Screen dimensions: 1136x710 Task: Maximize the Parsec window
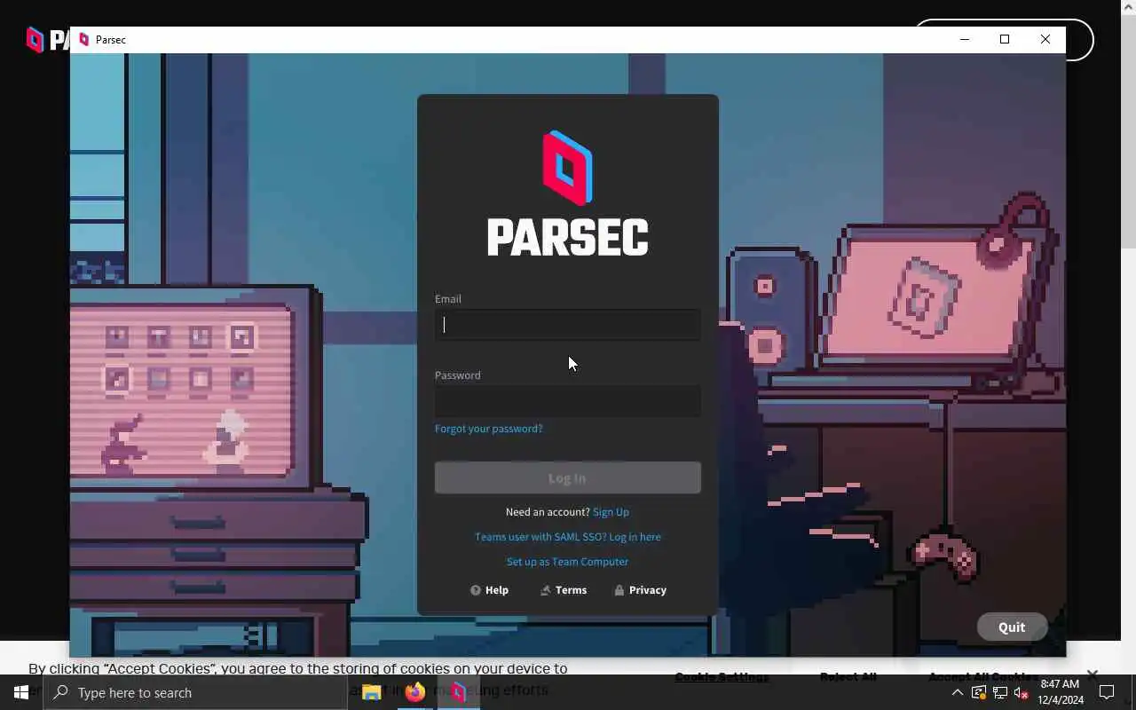point(1005,39)
